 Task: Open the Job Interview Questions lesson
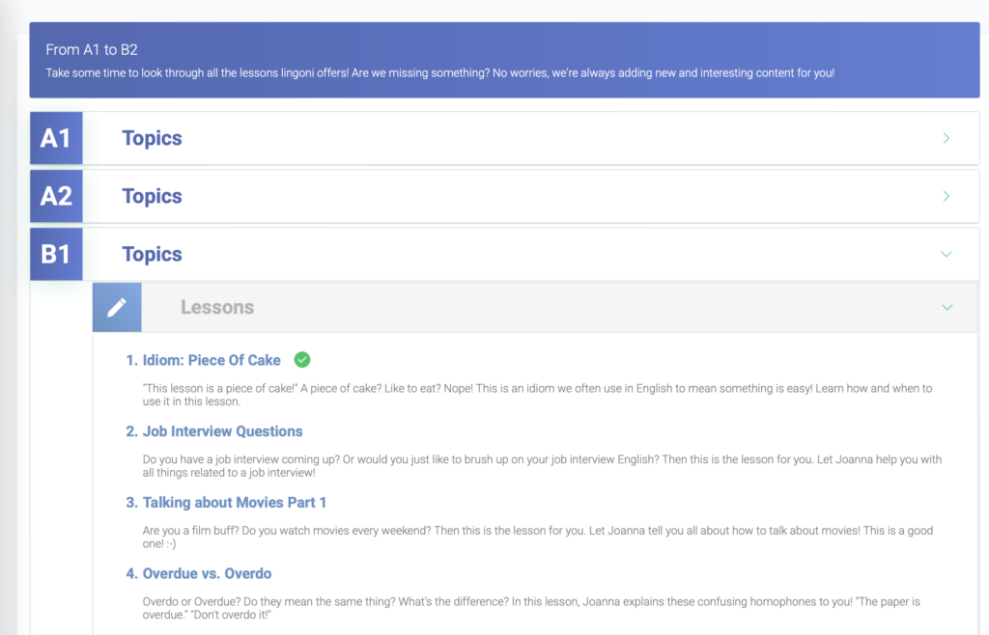(222, 431)
